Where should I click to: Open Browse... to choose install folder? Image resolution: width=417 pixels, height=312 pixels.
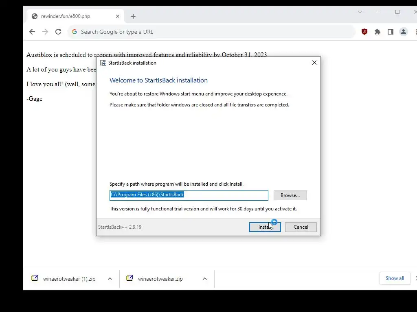coord(290,195)
